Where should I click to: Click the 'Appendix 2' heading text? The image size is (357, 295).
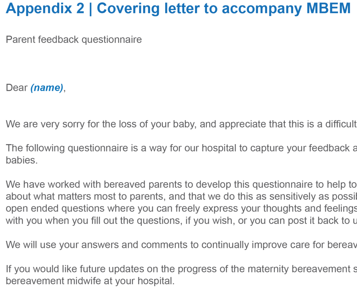pos(45,8)
